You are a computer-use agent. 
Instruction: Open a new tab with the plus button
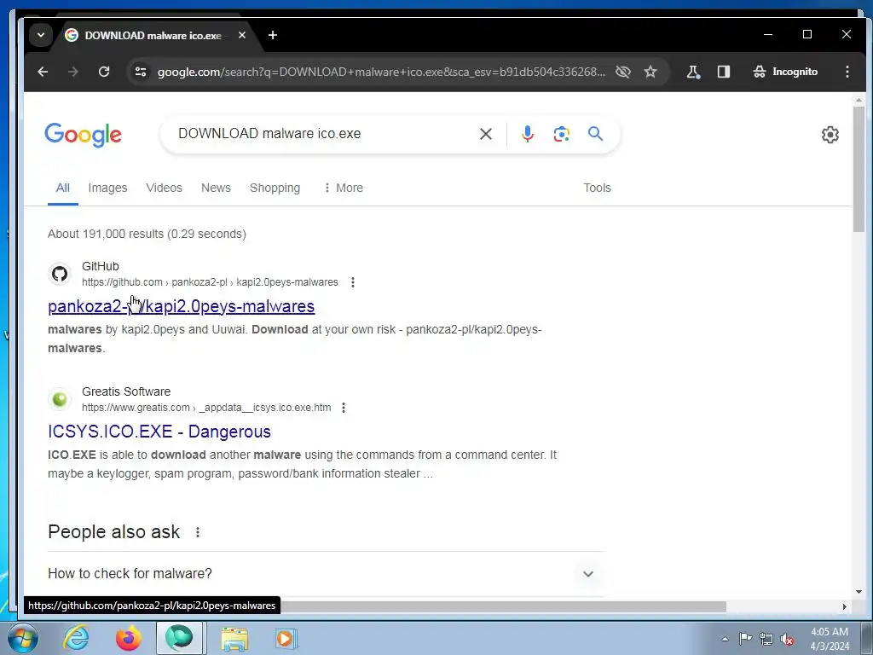[x=272, y=35]
